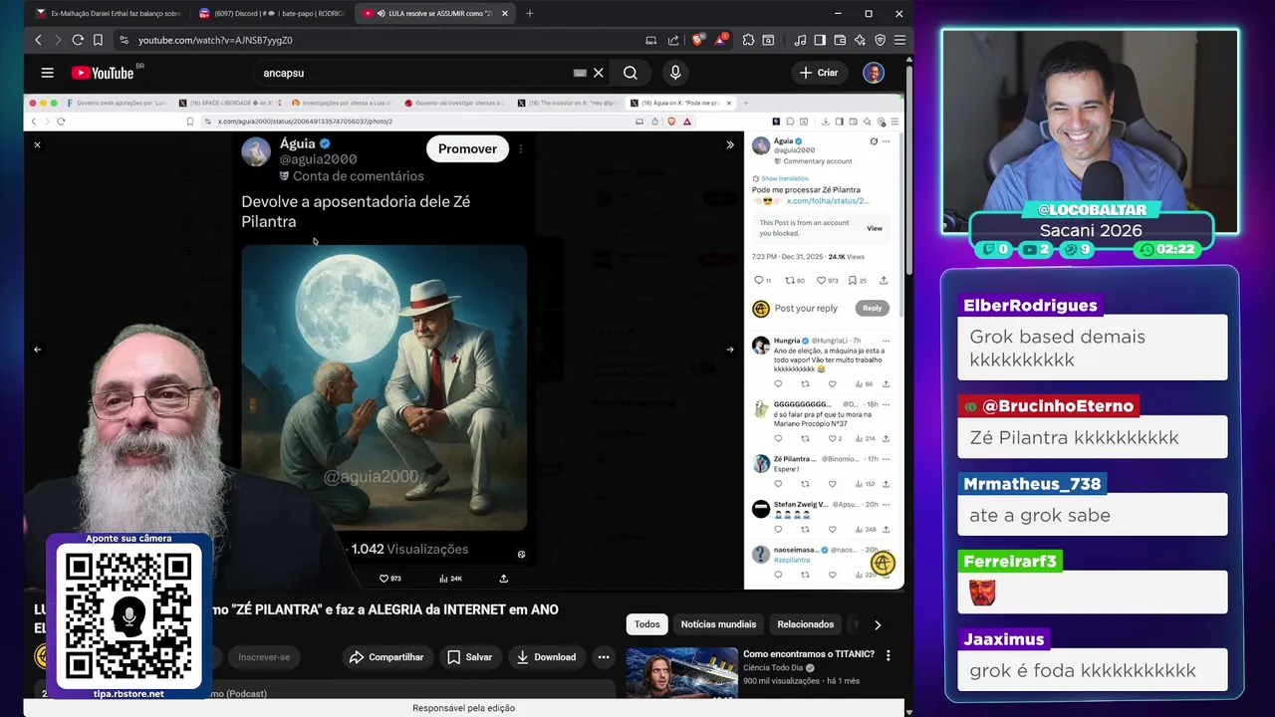
Task: Click View on blocked account notice
Action: pyautogui.click(x=874, y=228)
